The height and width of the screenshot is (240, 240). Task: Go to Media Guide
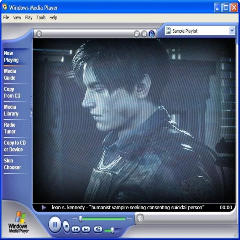(10, 74)
